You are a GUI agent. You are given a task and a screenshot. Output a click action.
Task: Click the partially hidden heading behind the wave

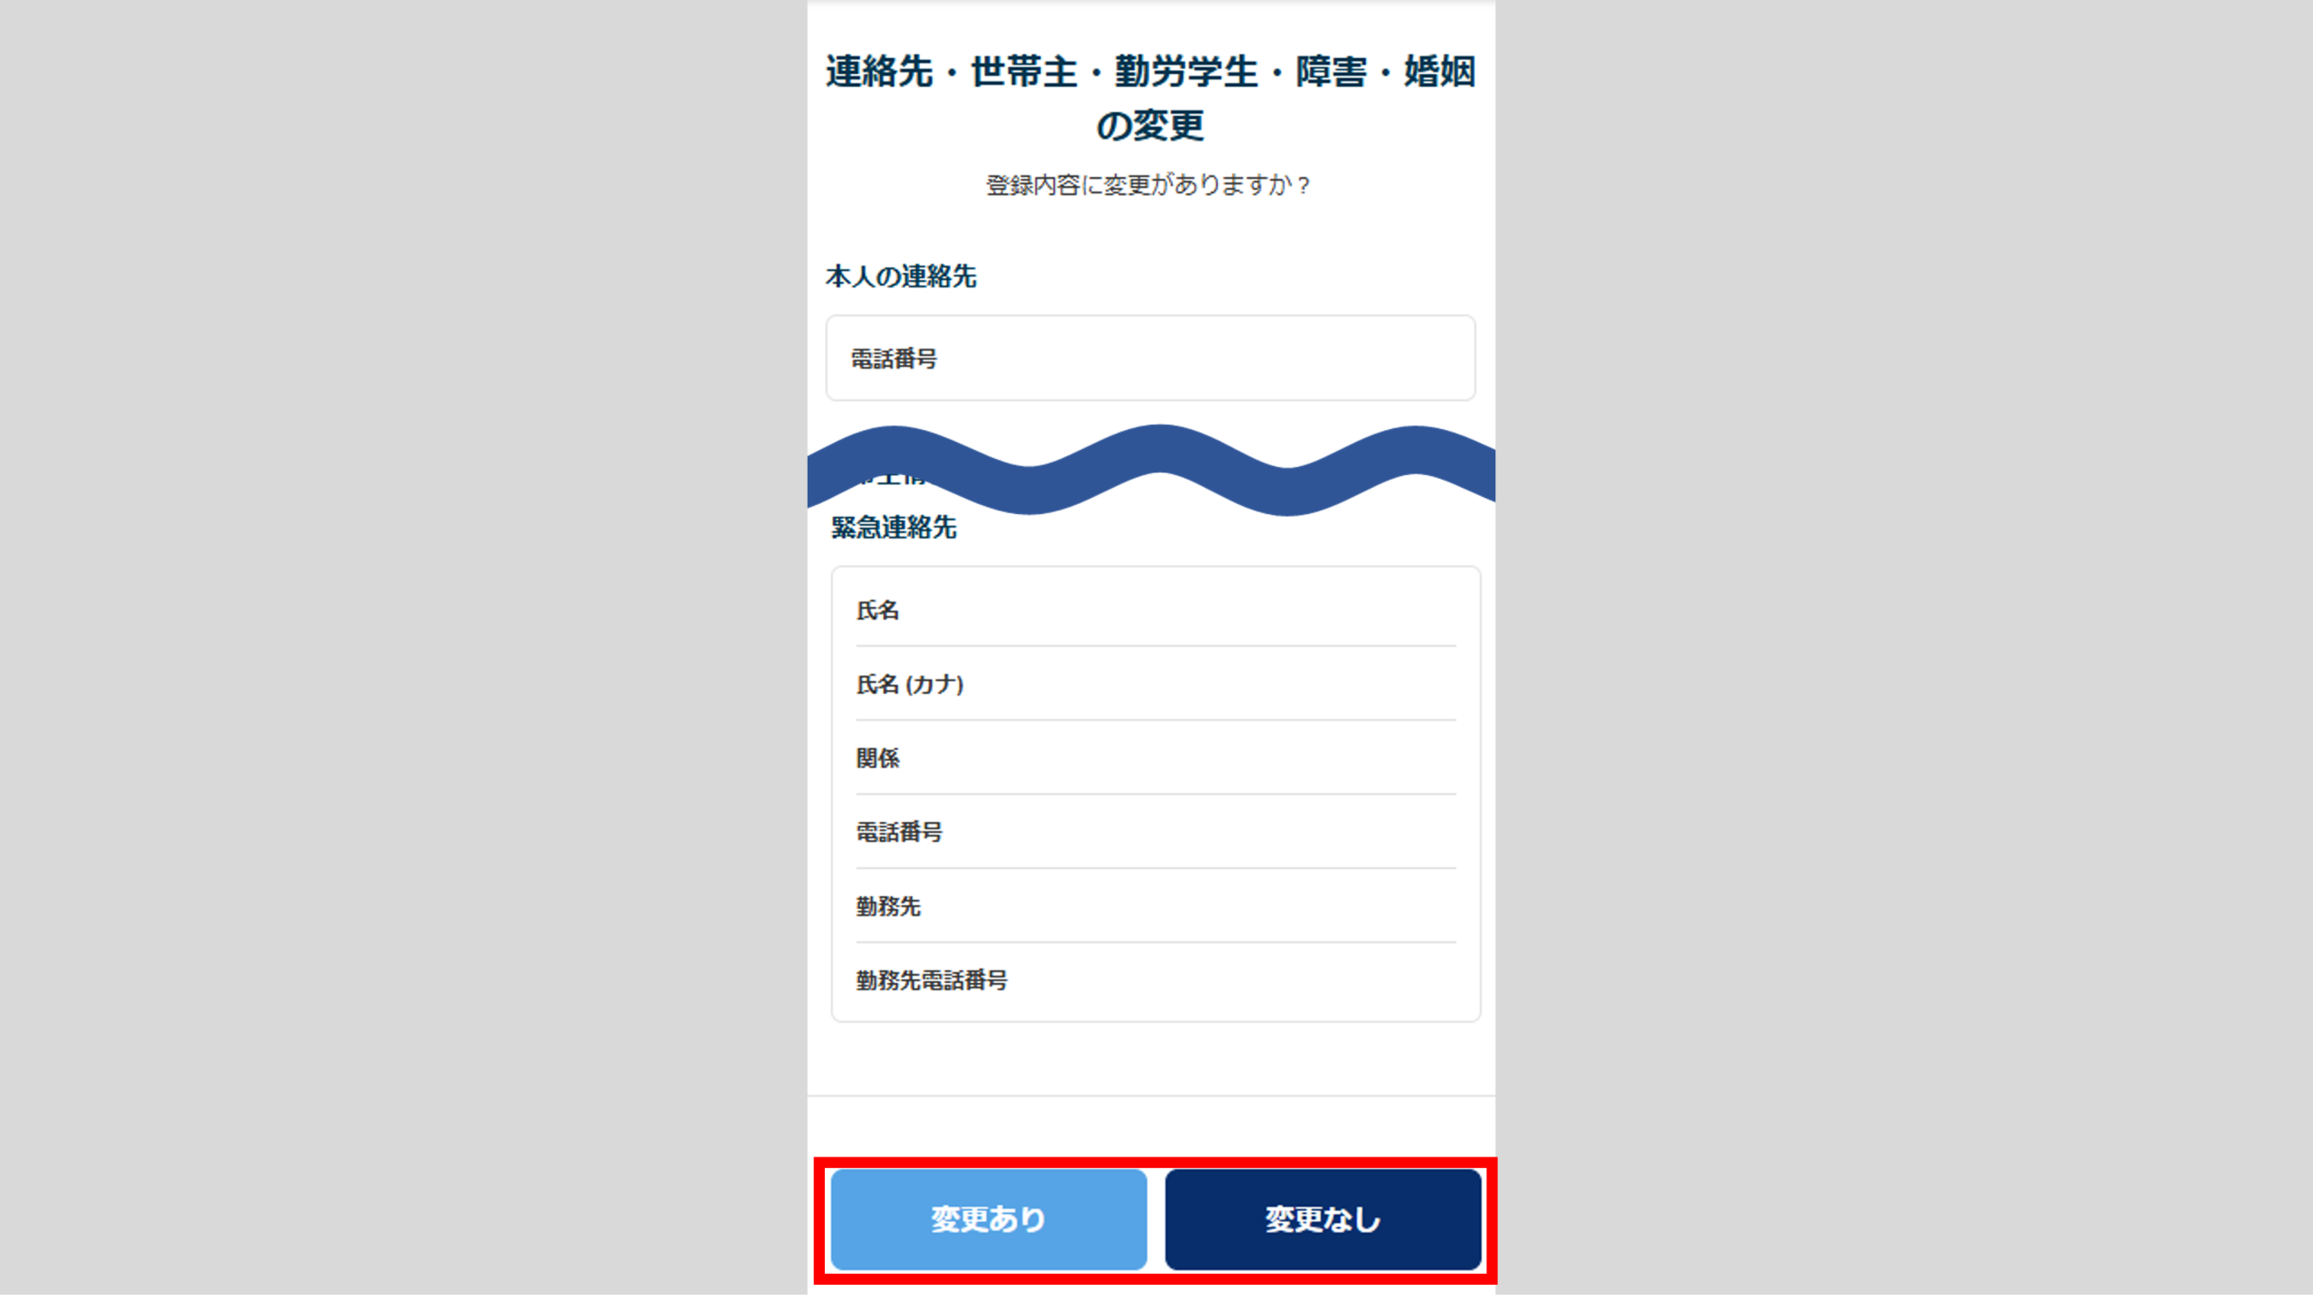890,478
